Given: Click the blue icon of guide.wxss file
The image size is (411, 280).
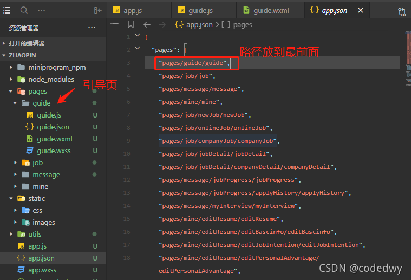Looking at the screenshot, I should coord(30,151).
